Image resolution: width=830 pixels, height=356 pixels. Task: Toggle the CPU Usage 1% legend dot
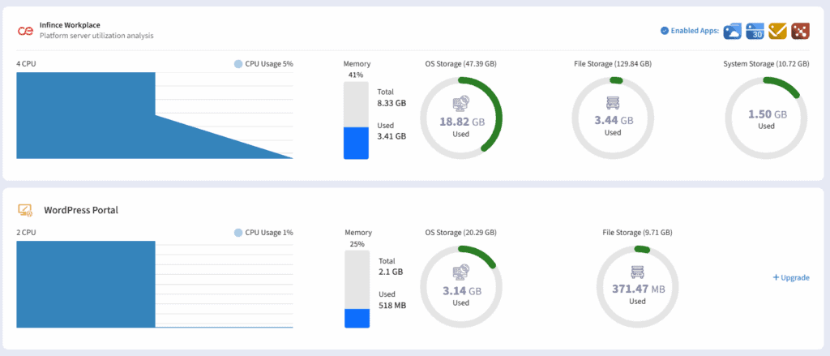[237, 233]
